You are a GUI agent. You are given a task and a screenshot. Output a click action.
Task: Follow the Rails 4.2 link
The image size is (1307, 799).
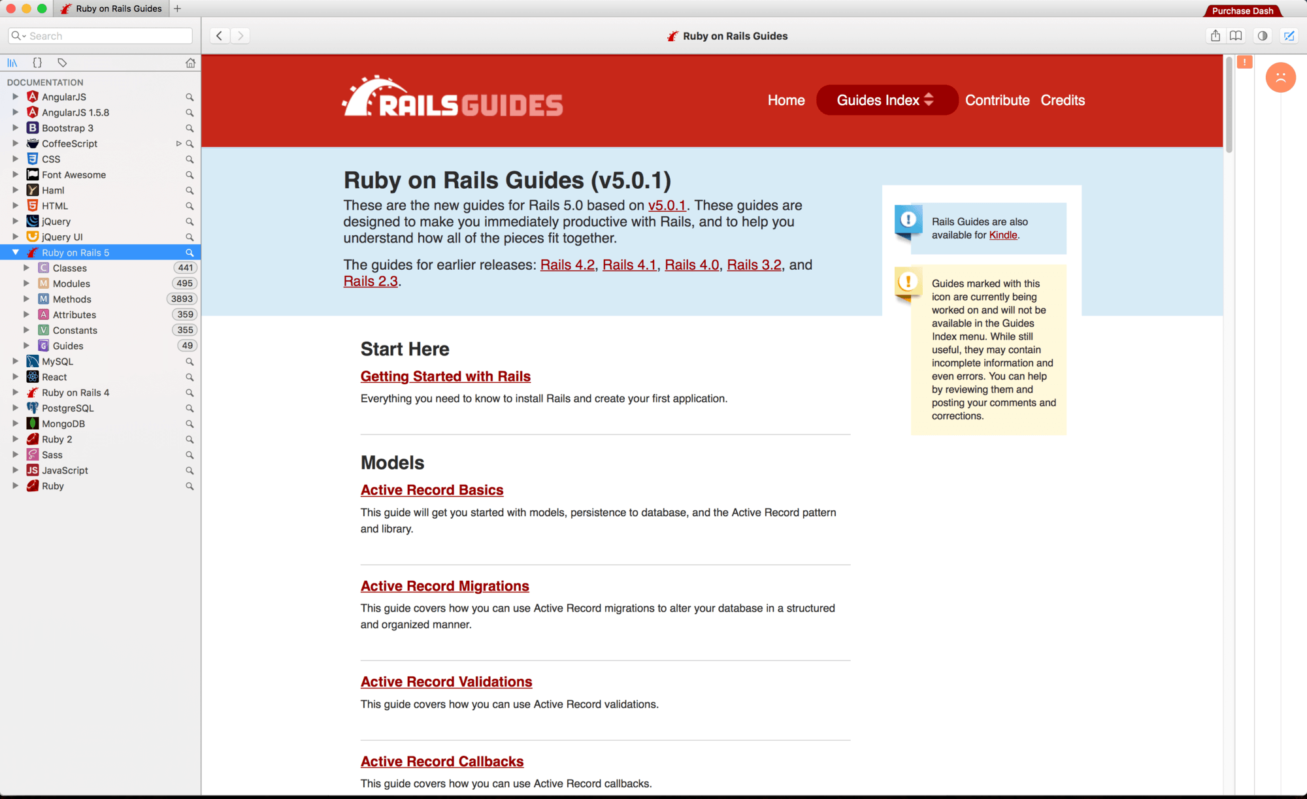tap(567, 265)
